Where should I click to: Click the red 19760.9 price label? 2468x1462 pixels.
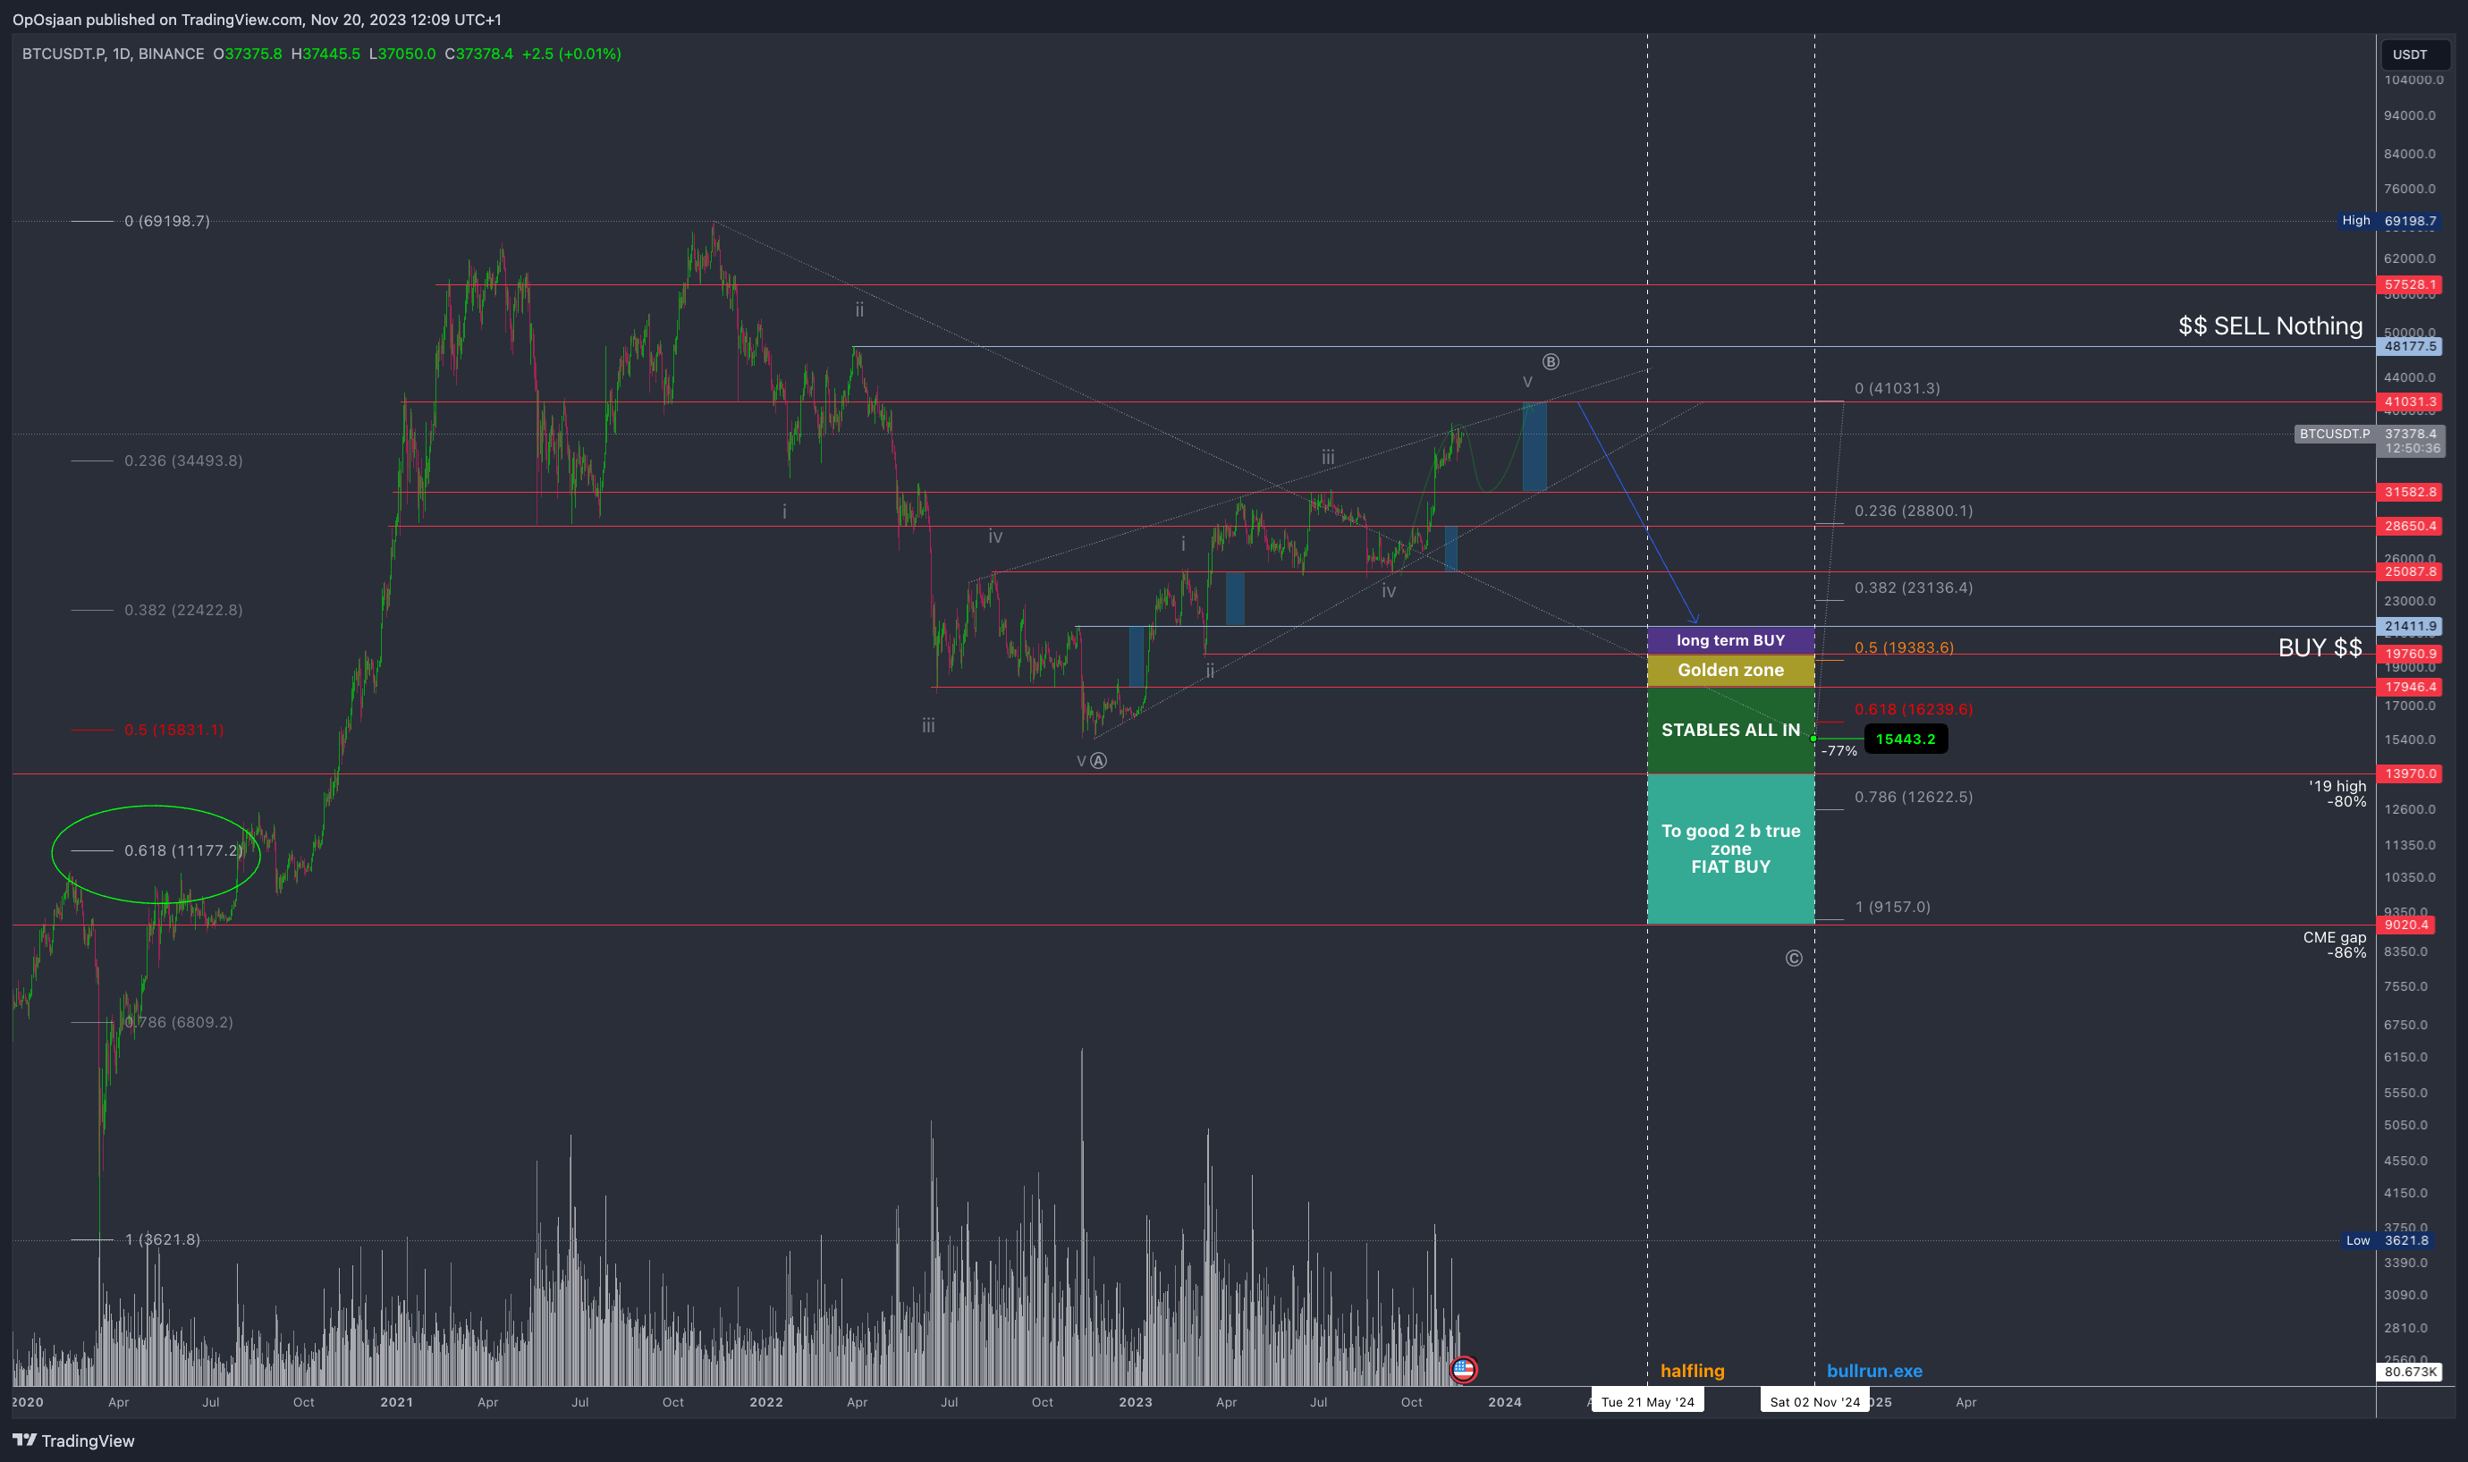2410,653
